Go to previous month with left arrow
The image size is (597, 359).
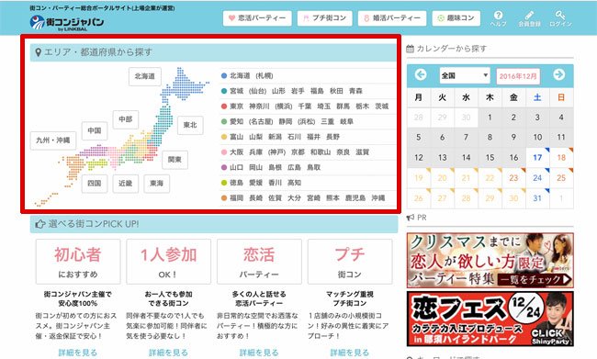click(x=421, y=74)
